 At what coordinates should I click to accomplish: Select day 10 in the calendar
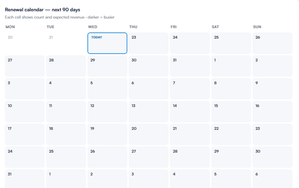click(x=25, y=112)
